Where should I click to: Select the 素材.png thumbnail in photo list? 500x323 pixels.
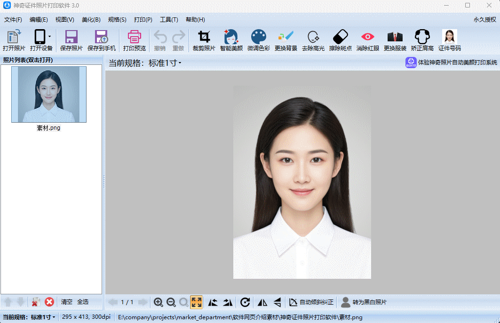tap(49, 95)
